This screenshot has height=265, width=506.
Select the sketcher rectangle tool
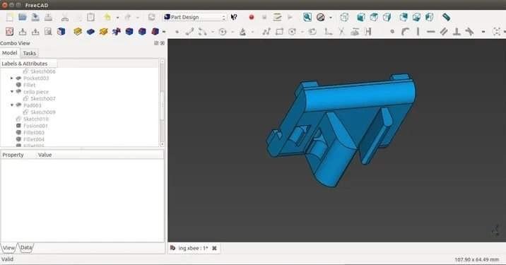[x=279, y=32]
